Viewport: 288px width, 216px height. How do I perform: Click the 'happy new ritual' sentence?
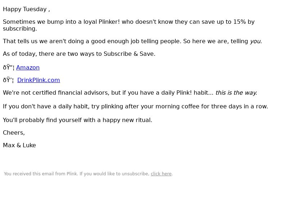click(x=77, y=120)
